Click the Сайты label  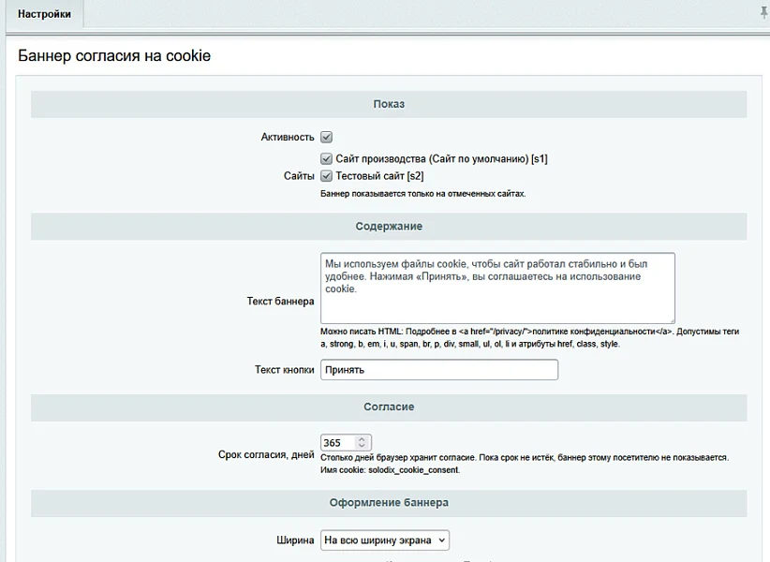coord(299,176)
